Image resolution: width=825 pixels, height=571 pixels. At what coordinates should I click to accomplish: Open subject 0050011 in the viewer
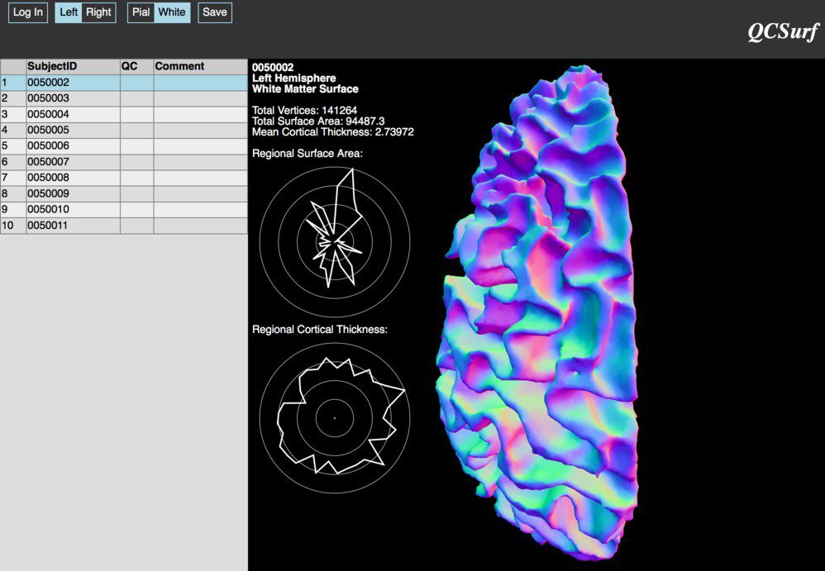[x=73, y=226]
